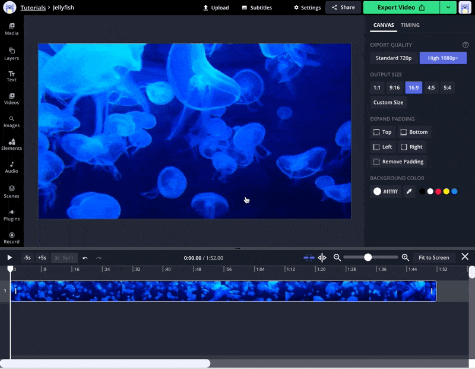Pick background color with eyedropper tool
The height and width of the screenshot is (369, 475).
point(409,191)
